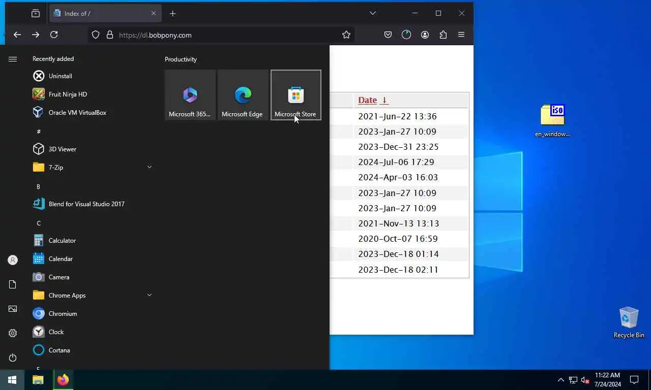Open File Explorer from taskbar
Screen dimensions: 651x390
[x=38, y=380]
